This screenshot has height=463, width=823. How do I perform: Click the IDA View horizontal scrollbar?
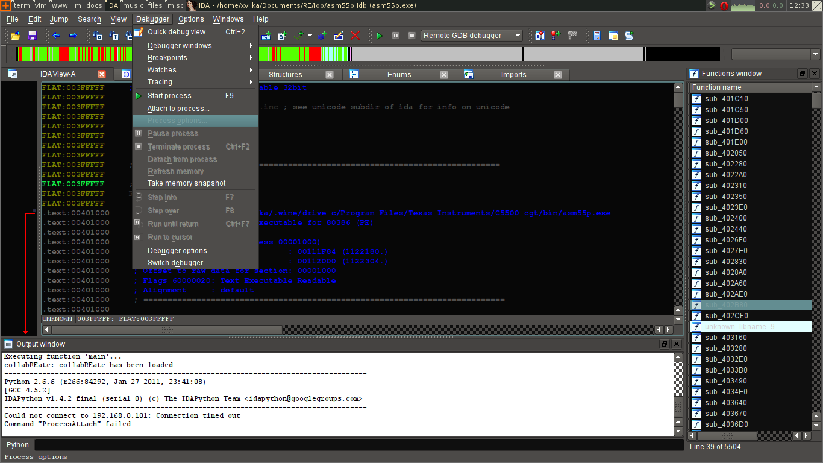click(357, 330)
